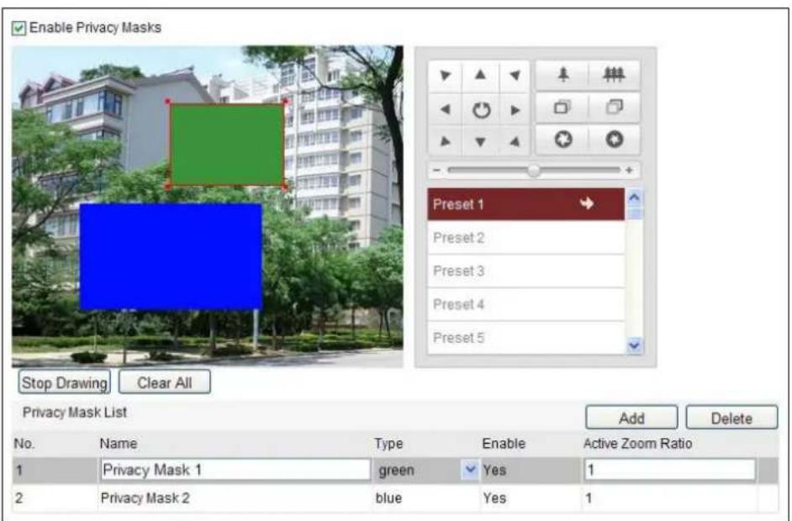Select the Privacy Mask 2 row
Image resolution: width=792 pixels, height=521 pixels.
[x=395, y=498]
